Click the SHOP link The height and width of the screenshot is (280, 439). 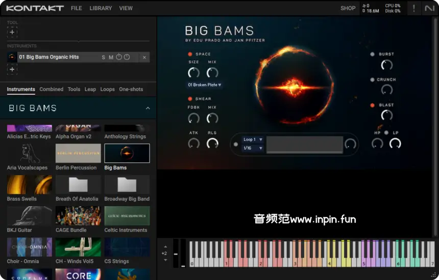click(x=348, y=8)
